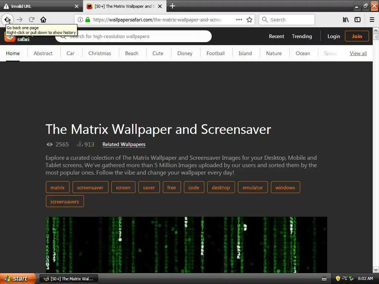Image resolution: width=379 pixels, height=284 pixels.
Task: Select the windows tag
Action: point(285,187)
